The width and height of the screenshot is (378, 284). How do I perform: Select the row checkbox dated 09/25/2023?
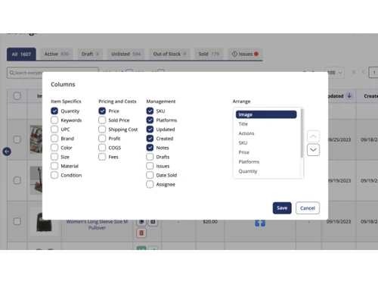17,139
